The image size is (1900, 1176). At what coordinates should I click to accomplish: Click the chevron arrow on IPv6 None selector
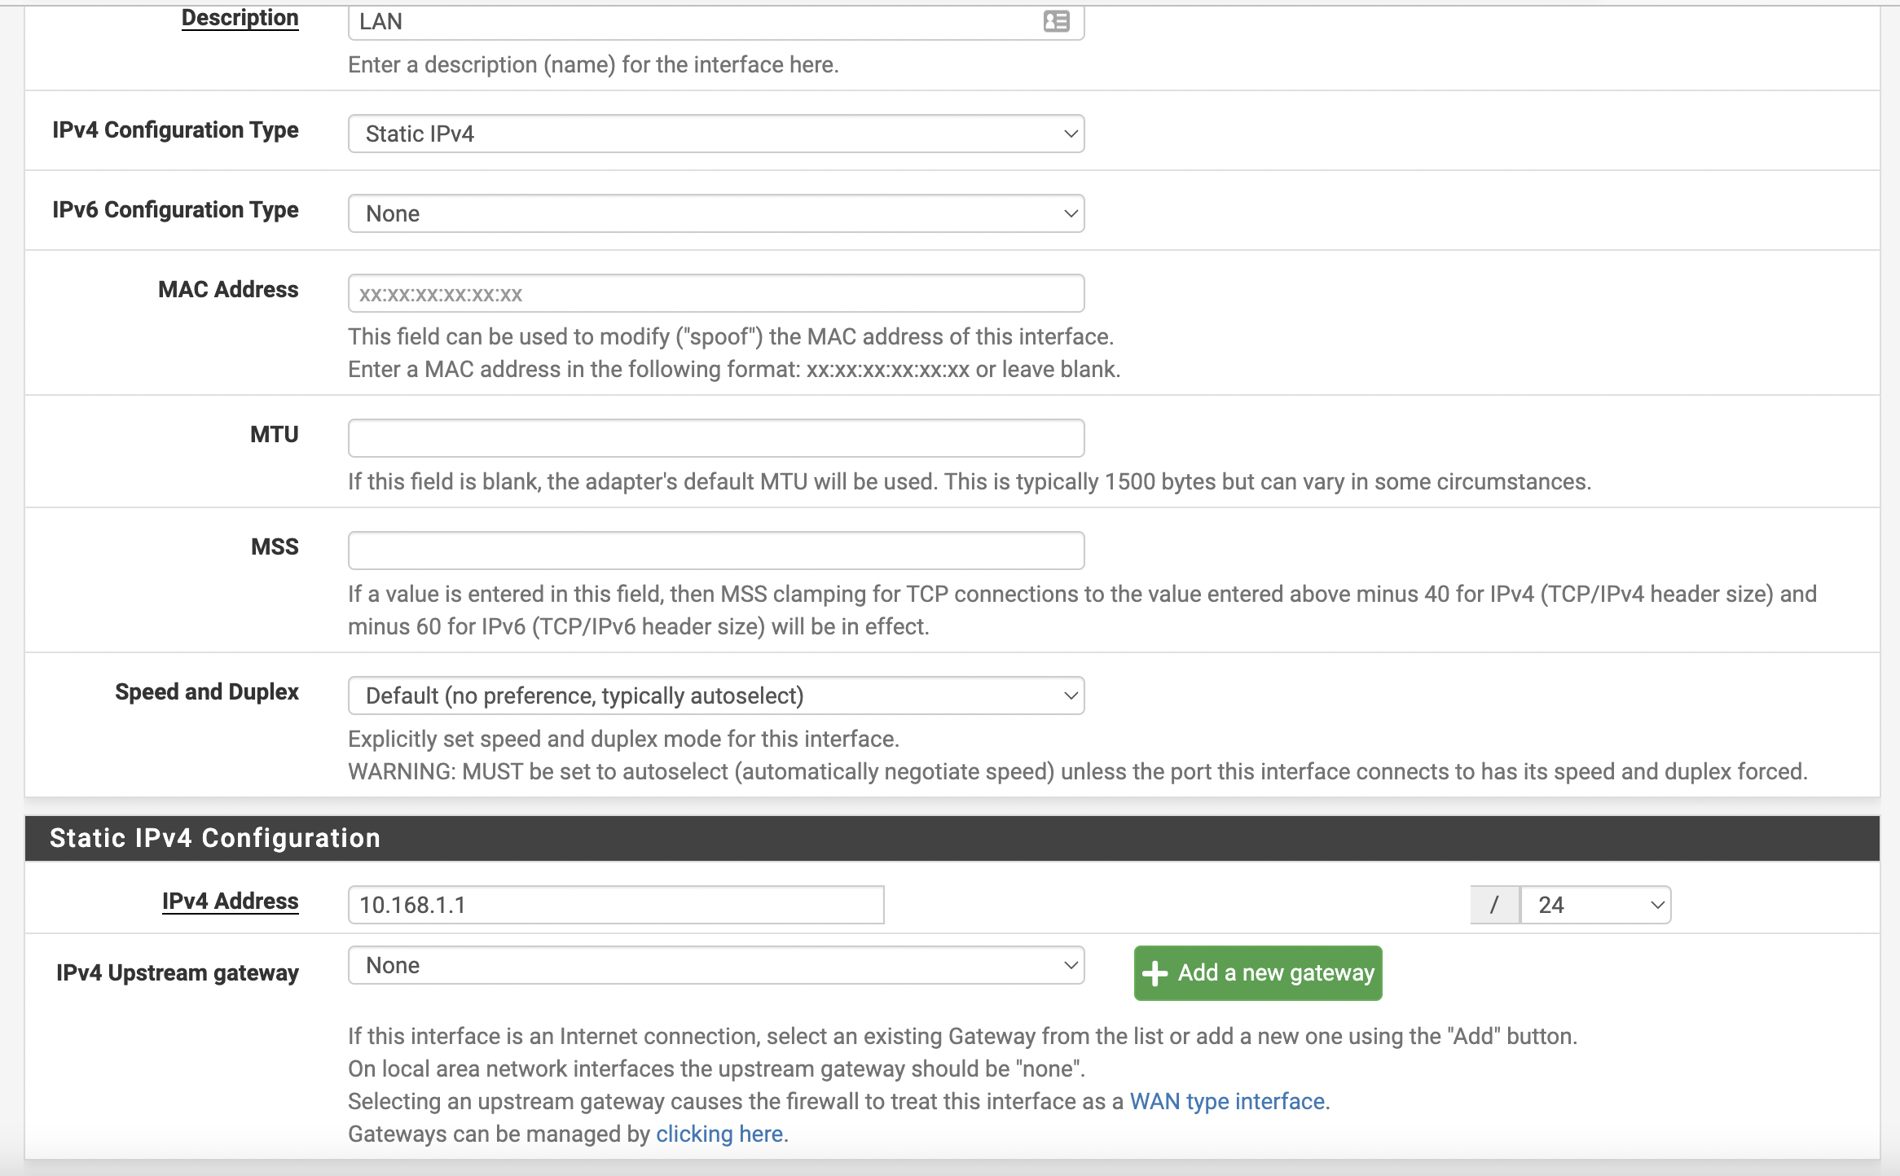point(1071,213)
